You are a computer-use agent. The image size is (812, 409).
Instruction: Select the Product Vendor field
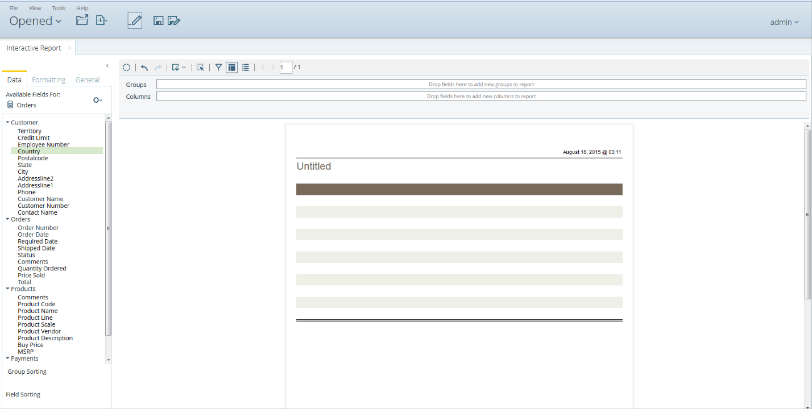[39, 331]
